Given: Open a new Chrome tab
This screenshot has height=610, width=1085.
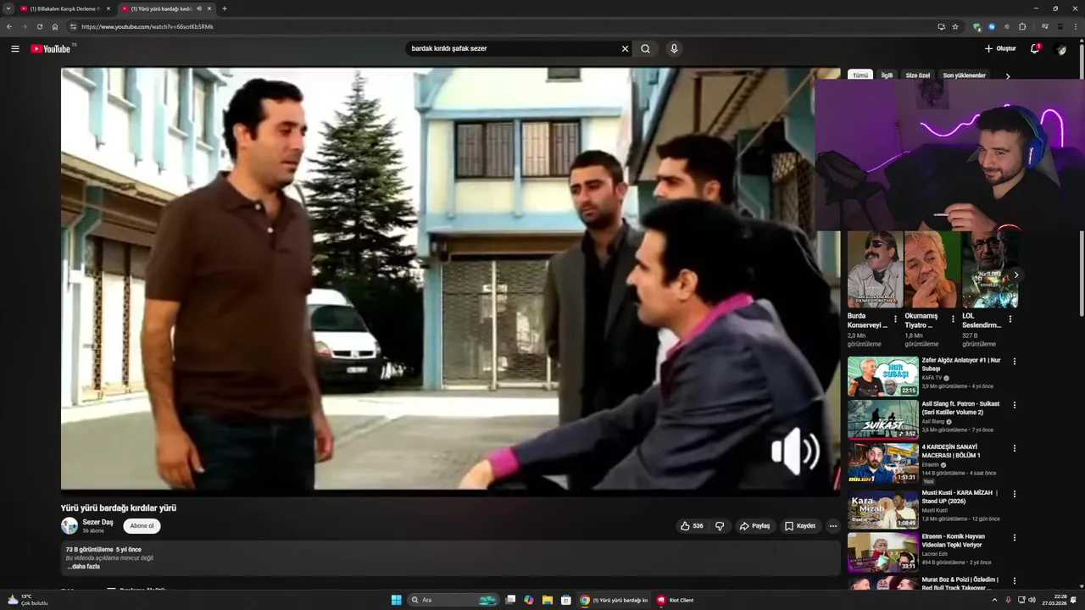Looking at the screenshot, I should (224, 8).
